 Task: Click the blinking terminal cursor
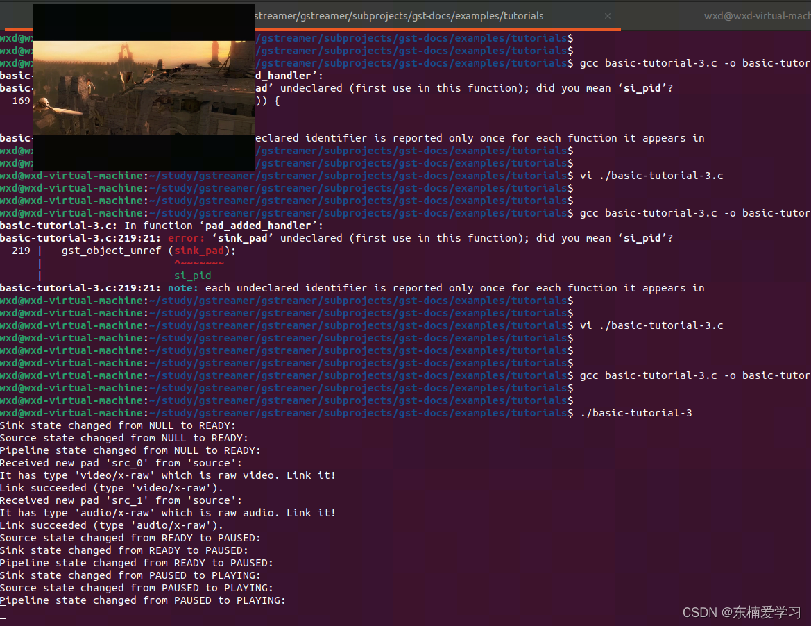click(3, 612)
